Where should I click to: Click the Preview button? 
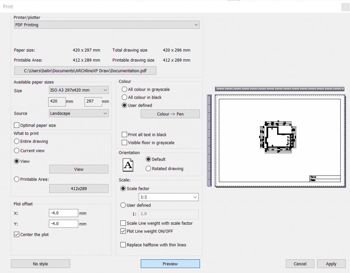click(170, 263)
